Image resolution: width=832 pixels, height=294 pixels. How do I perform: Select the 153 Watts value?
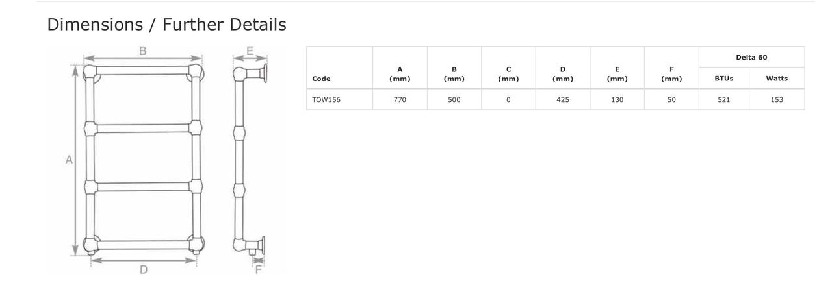777,100
